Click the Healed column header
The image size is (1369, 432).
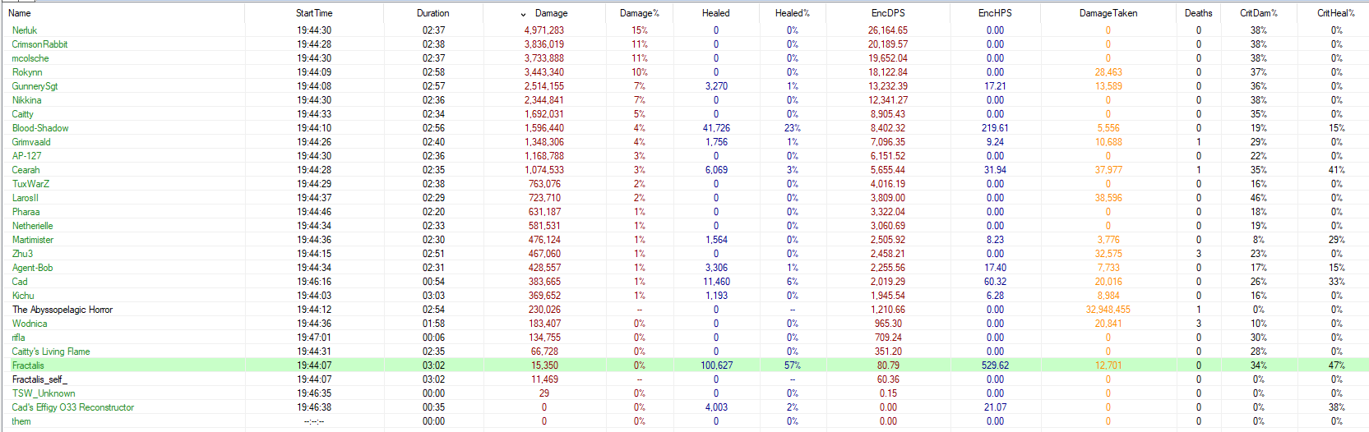(x=715, y=13)
